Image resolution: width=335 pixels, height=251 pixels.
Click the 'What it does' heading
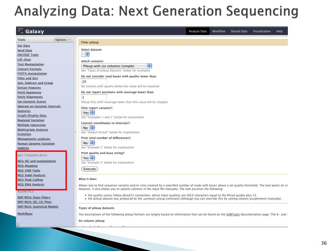pyautogui.click(x=87, y=179)
